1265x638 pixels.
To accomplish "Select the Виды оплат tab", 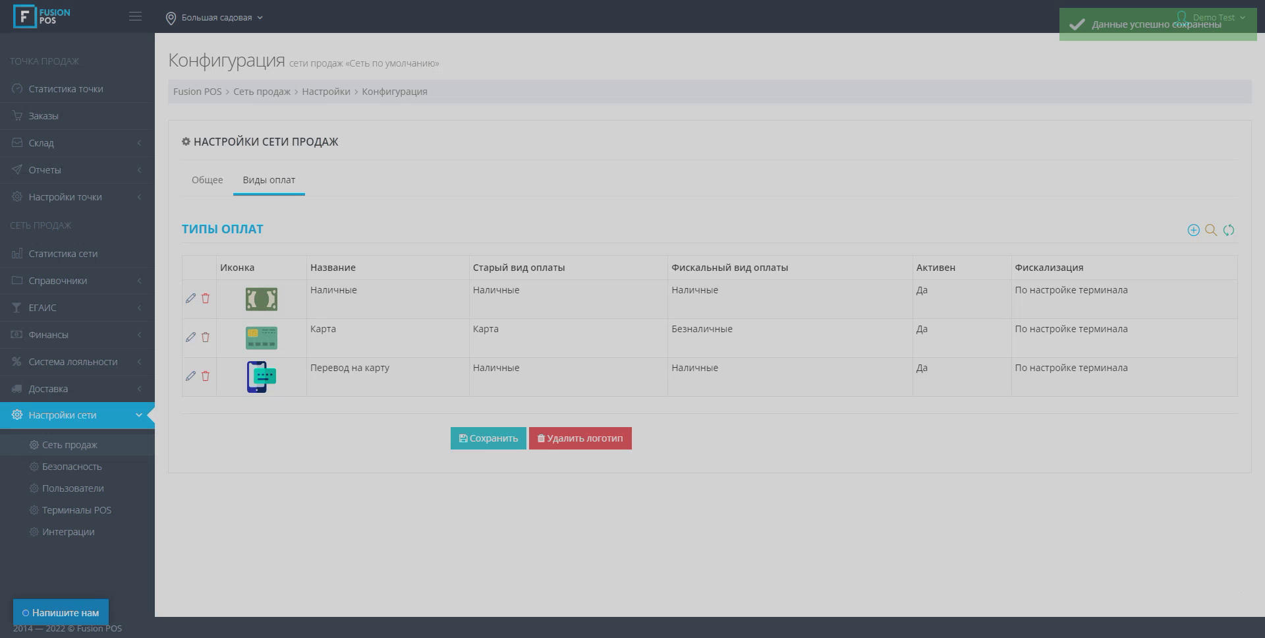I will [x=269, y=180].
